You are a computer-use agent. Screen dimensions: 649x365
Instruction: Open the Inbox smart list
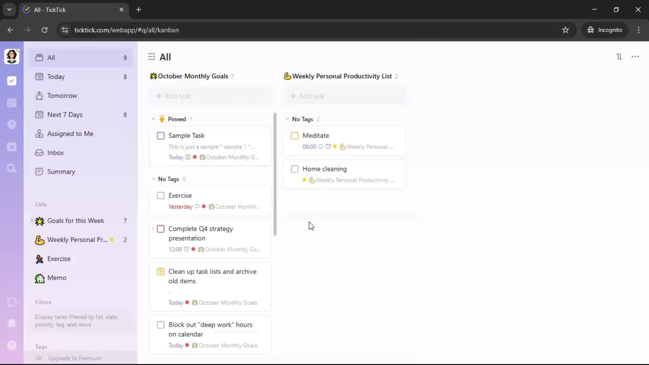click(55, 153)
